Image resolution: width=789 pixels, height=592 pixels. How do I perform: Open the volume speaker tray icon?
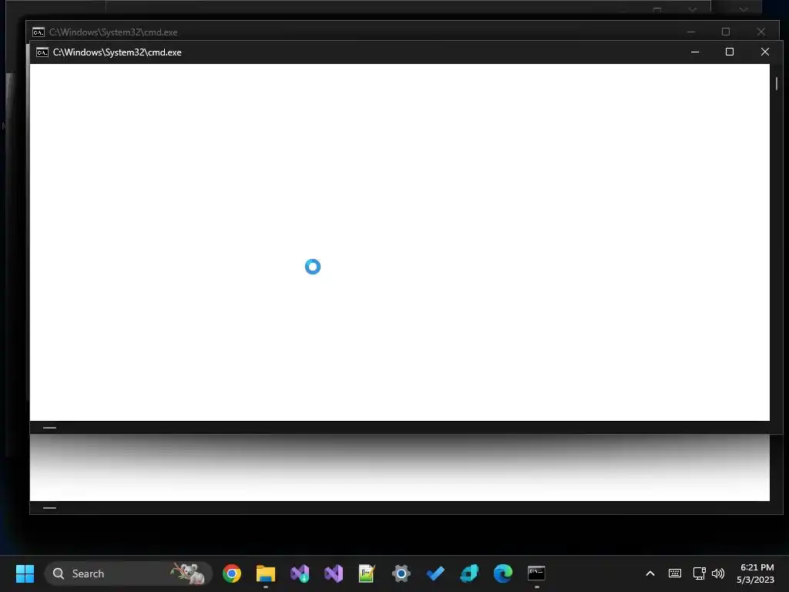[718, 573]
